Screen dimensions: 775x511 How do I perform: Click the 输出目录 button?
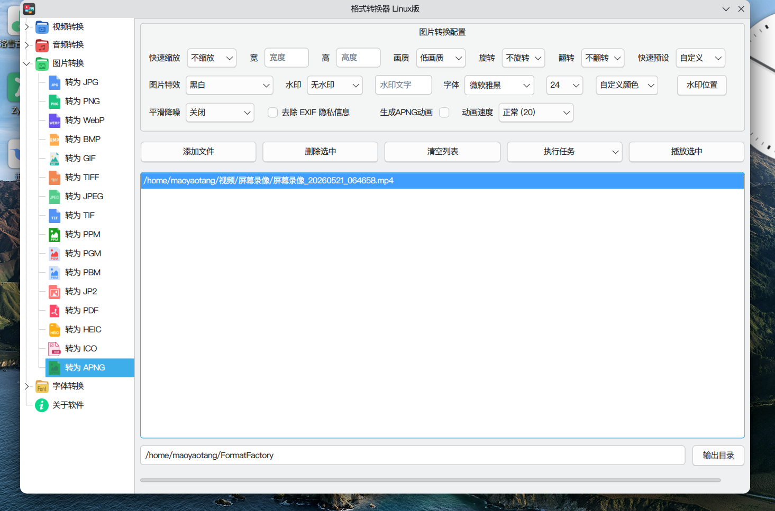(x=718, y=456)
